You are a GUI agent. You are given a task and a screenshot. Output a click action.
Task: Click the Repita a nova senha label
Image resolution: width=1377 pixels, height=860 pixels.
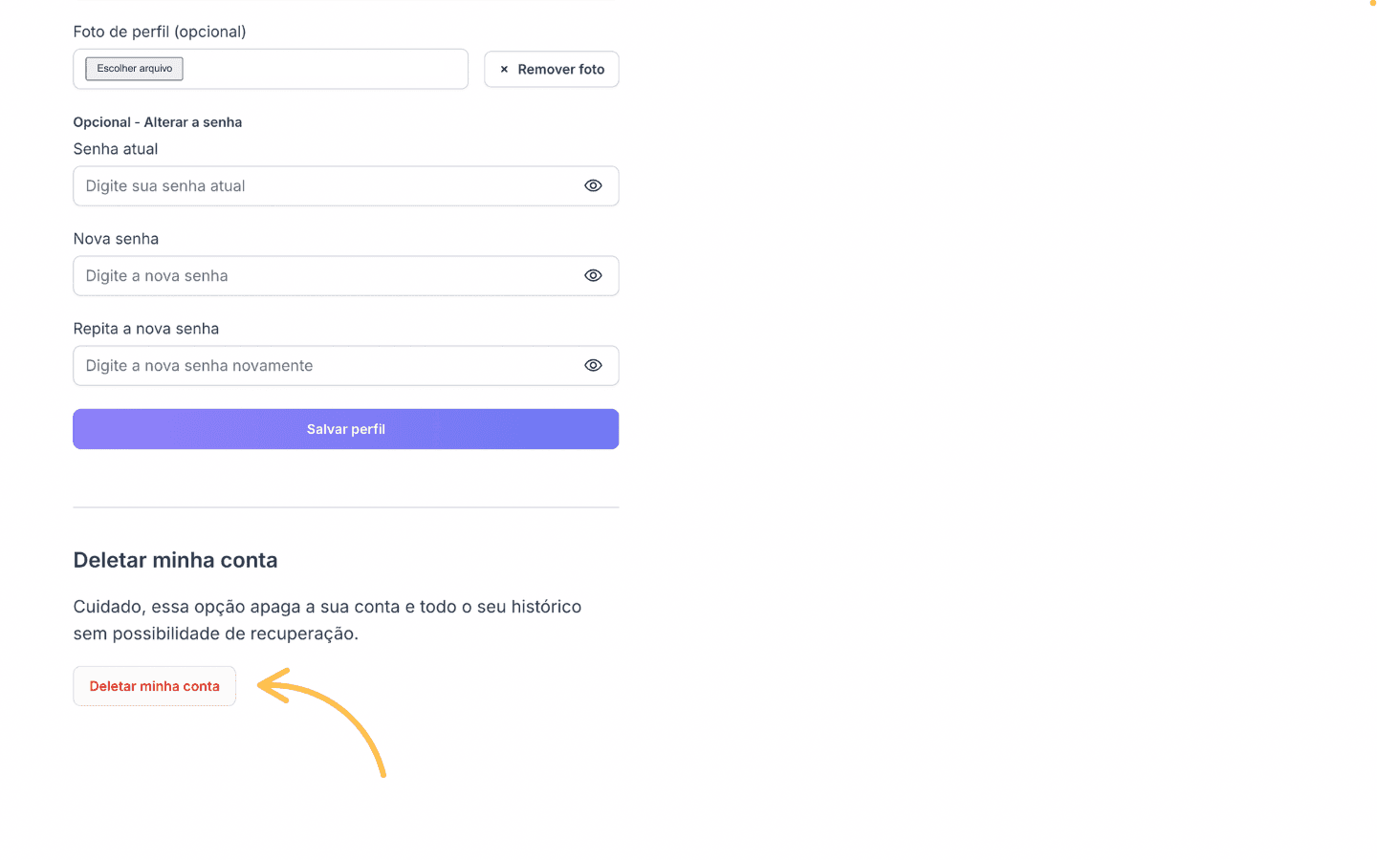146,329
